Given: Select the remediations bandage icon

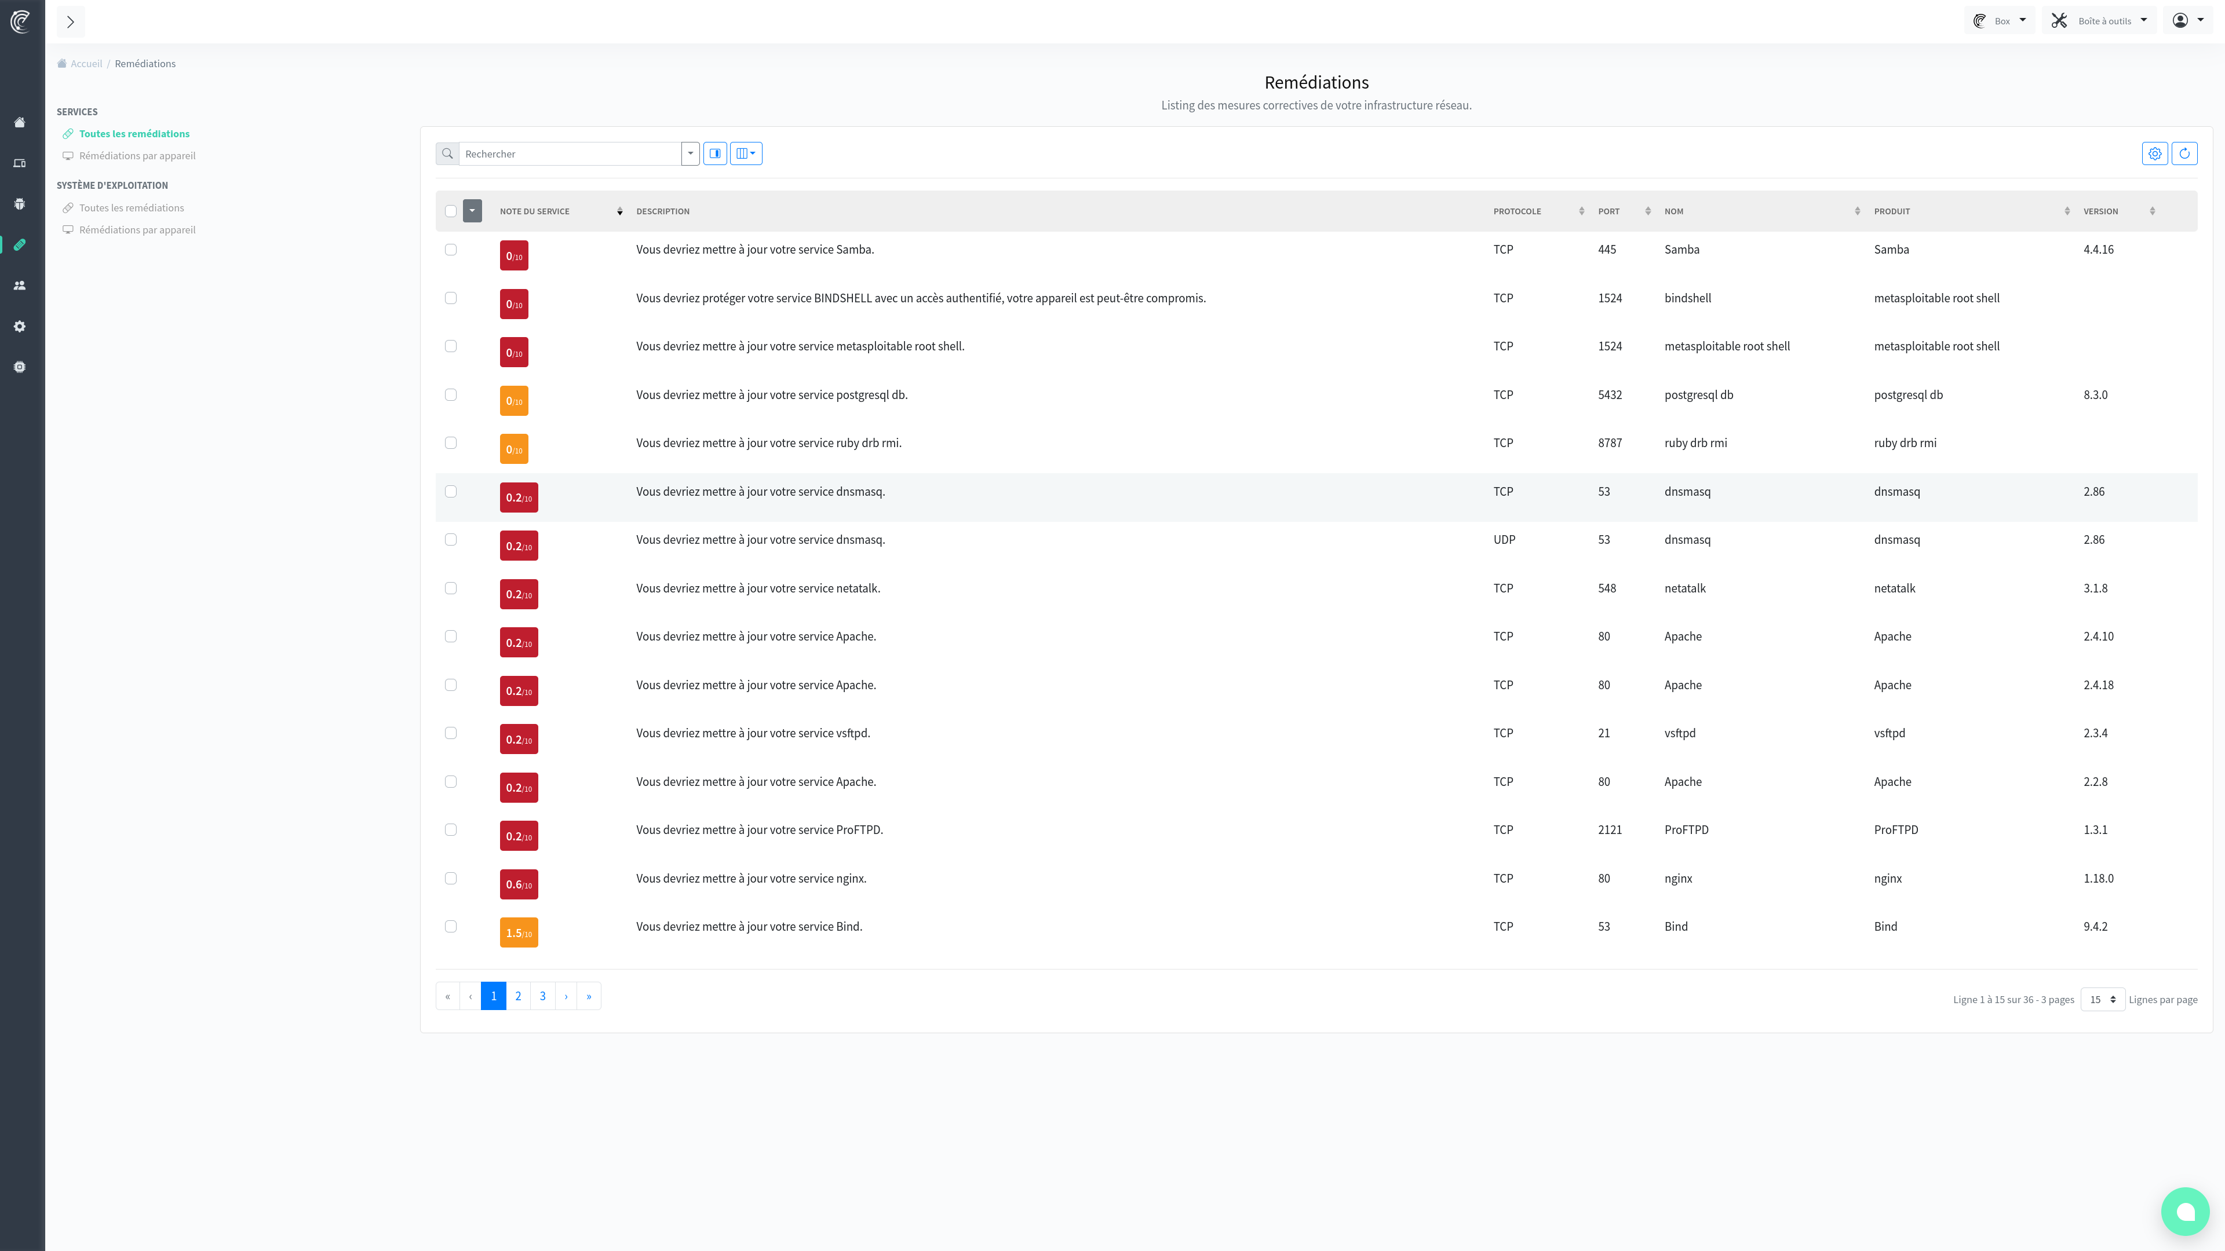Looking at the screenshot, I should coord(19,244).
